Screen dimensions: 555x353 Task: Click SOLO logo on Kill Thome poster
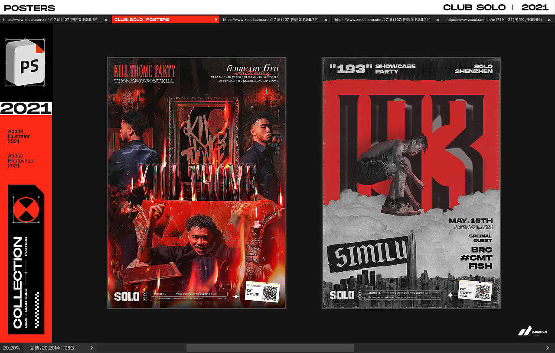coord(127,296)
